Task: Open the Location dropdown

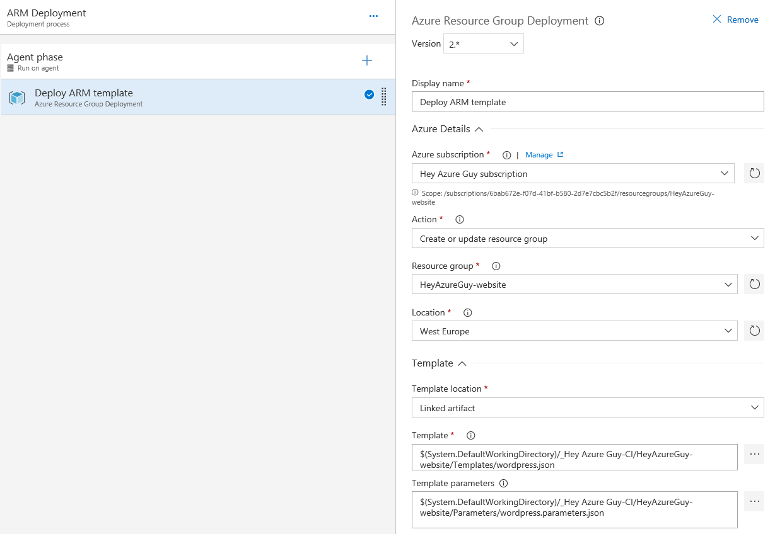Action: [x=574, y=331]
